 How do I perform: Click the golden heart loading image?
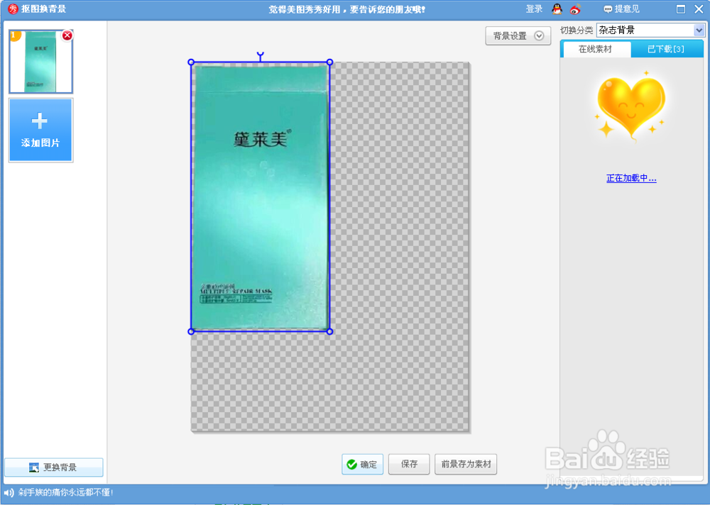pyautogui.click(x=631, y=109)
